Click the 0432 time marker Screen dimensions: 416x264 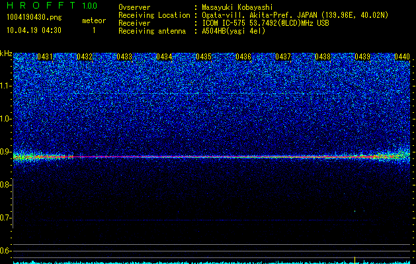point(85,57)
